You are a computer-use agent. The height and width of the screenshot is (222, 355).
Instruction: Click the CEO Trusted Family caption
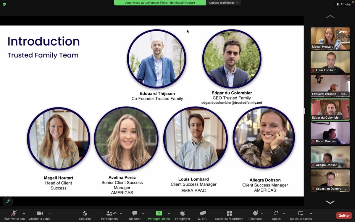(232, 98)
